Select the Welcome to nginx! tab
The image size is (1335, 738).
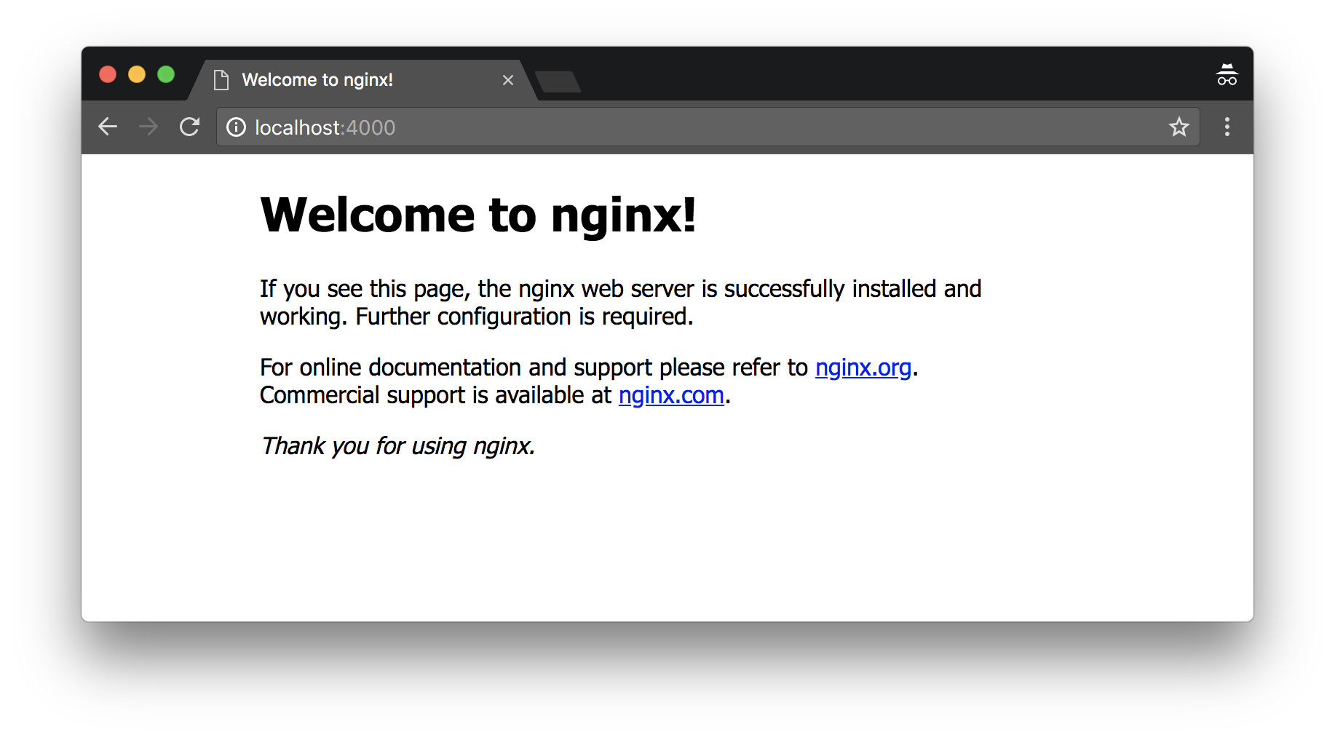363,80
